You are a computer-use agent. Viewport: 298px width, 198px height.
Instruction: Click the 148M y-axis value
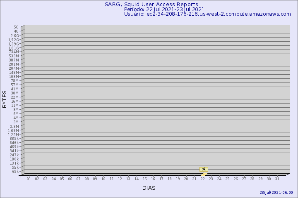click(x=14, y=73)
